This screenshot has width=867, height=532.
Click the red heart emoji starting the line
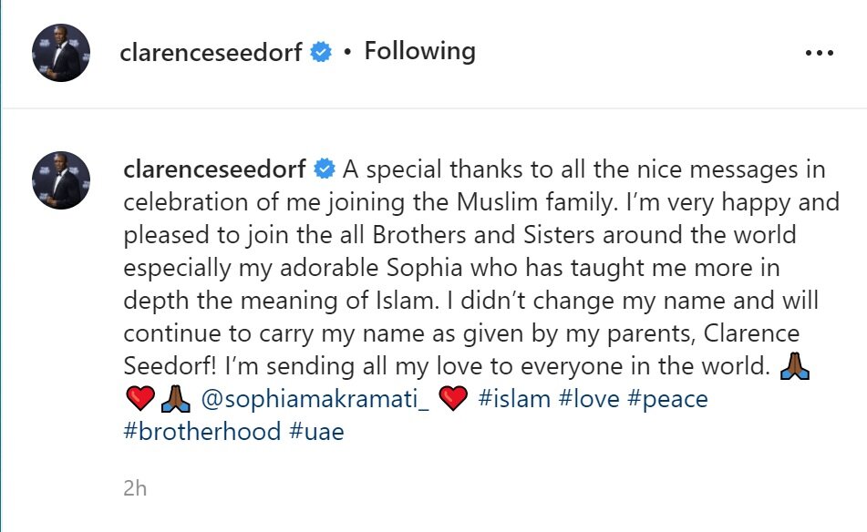point(138,399)
